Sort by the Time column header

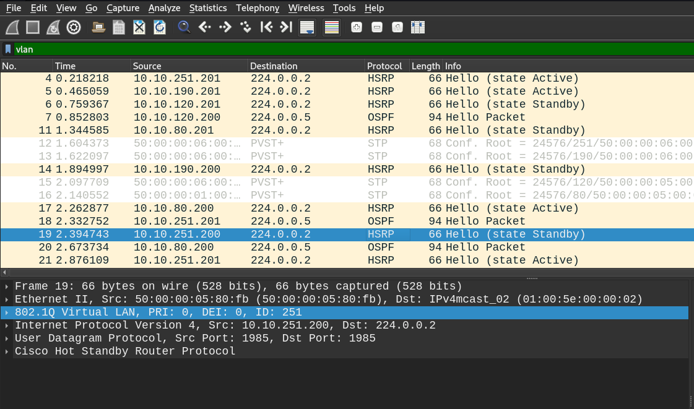click(x=92, y=66)
